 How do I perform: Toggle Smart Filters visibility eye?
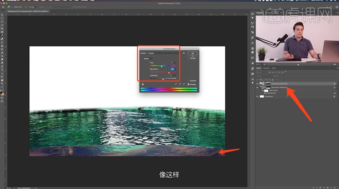263,91
